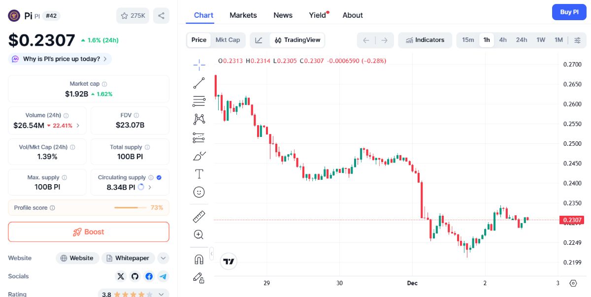591x297 pixels.
Task: Open Pi's Facebook page
Action: click(x=149, y=276)
